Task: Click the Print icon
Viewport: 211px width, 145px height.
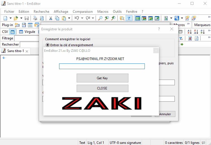Action: tap(35, 18)
